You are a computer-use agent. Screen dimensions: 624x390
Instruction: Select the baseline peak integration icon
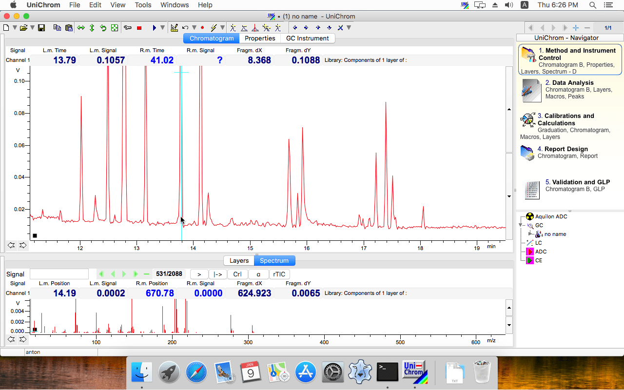(x=244, y=28)
